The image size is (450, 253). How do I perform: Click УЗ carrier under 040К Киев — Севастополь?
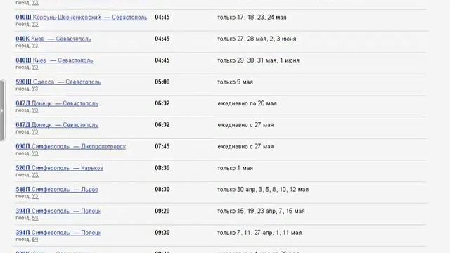tap(35, 46)
